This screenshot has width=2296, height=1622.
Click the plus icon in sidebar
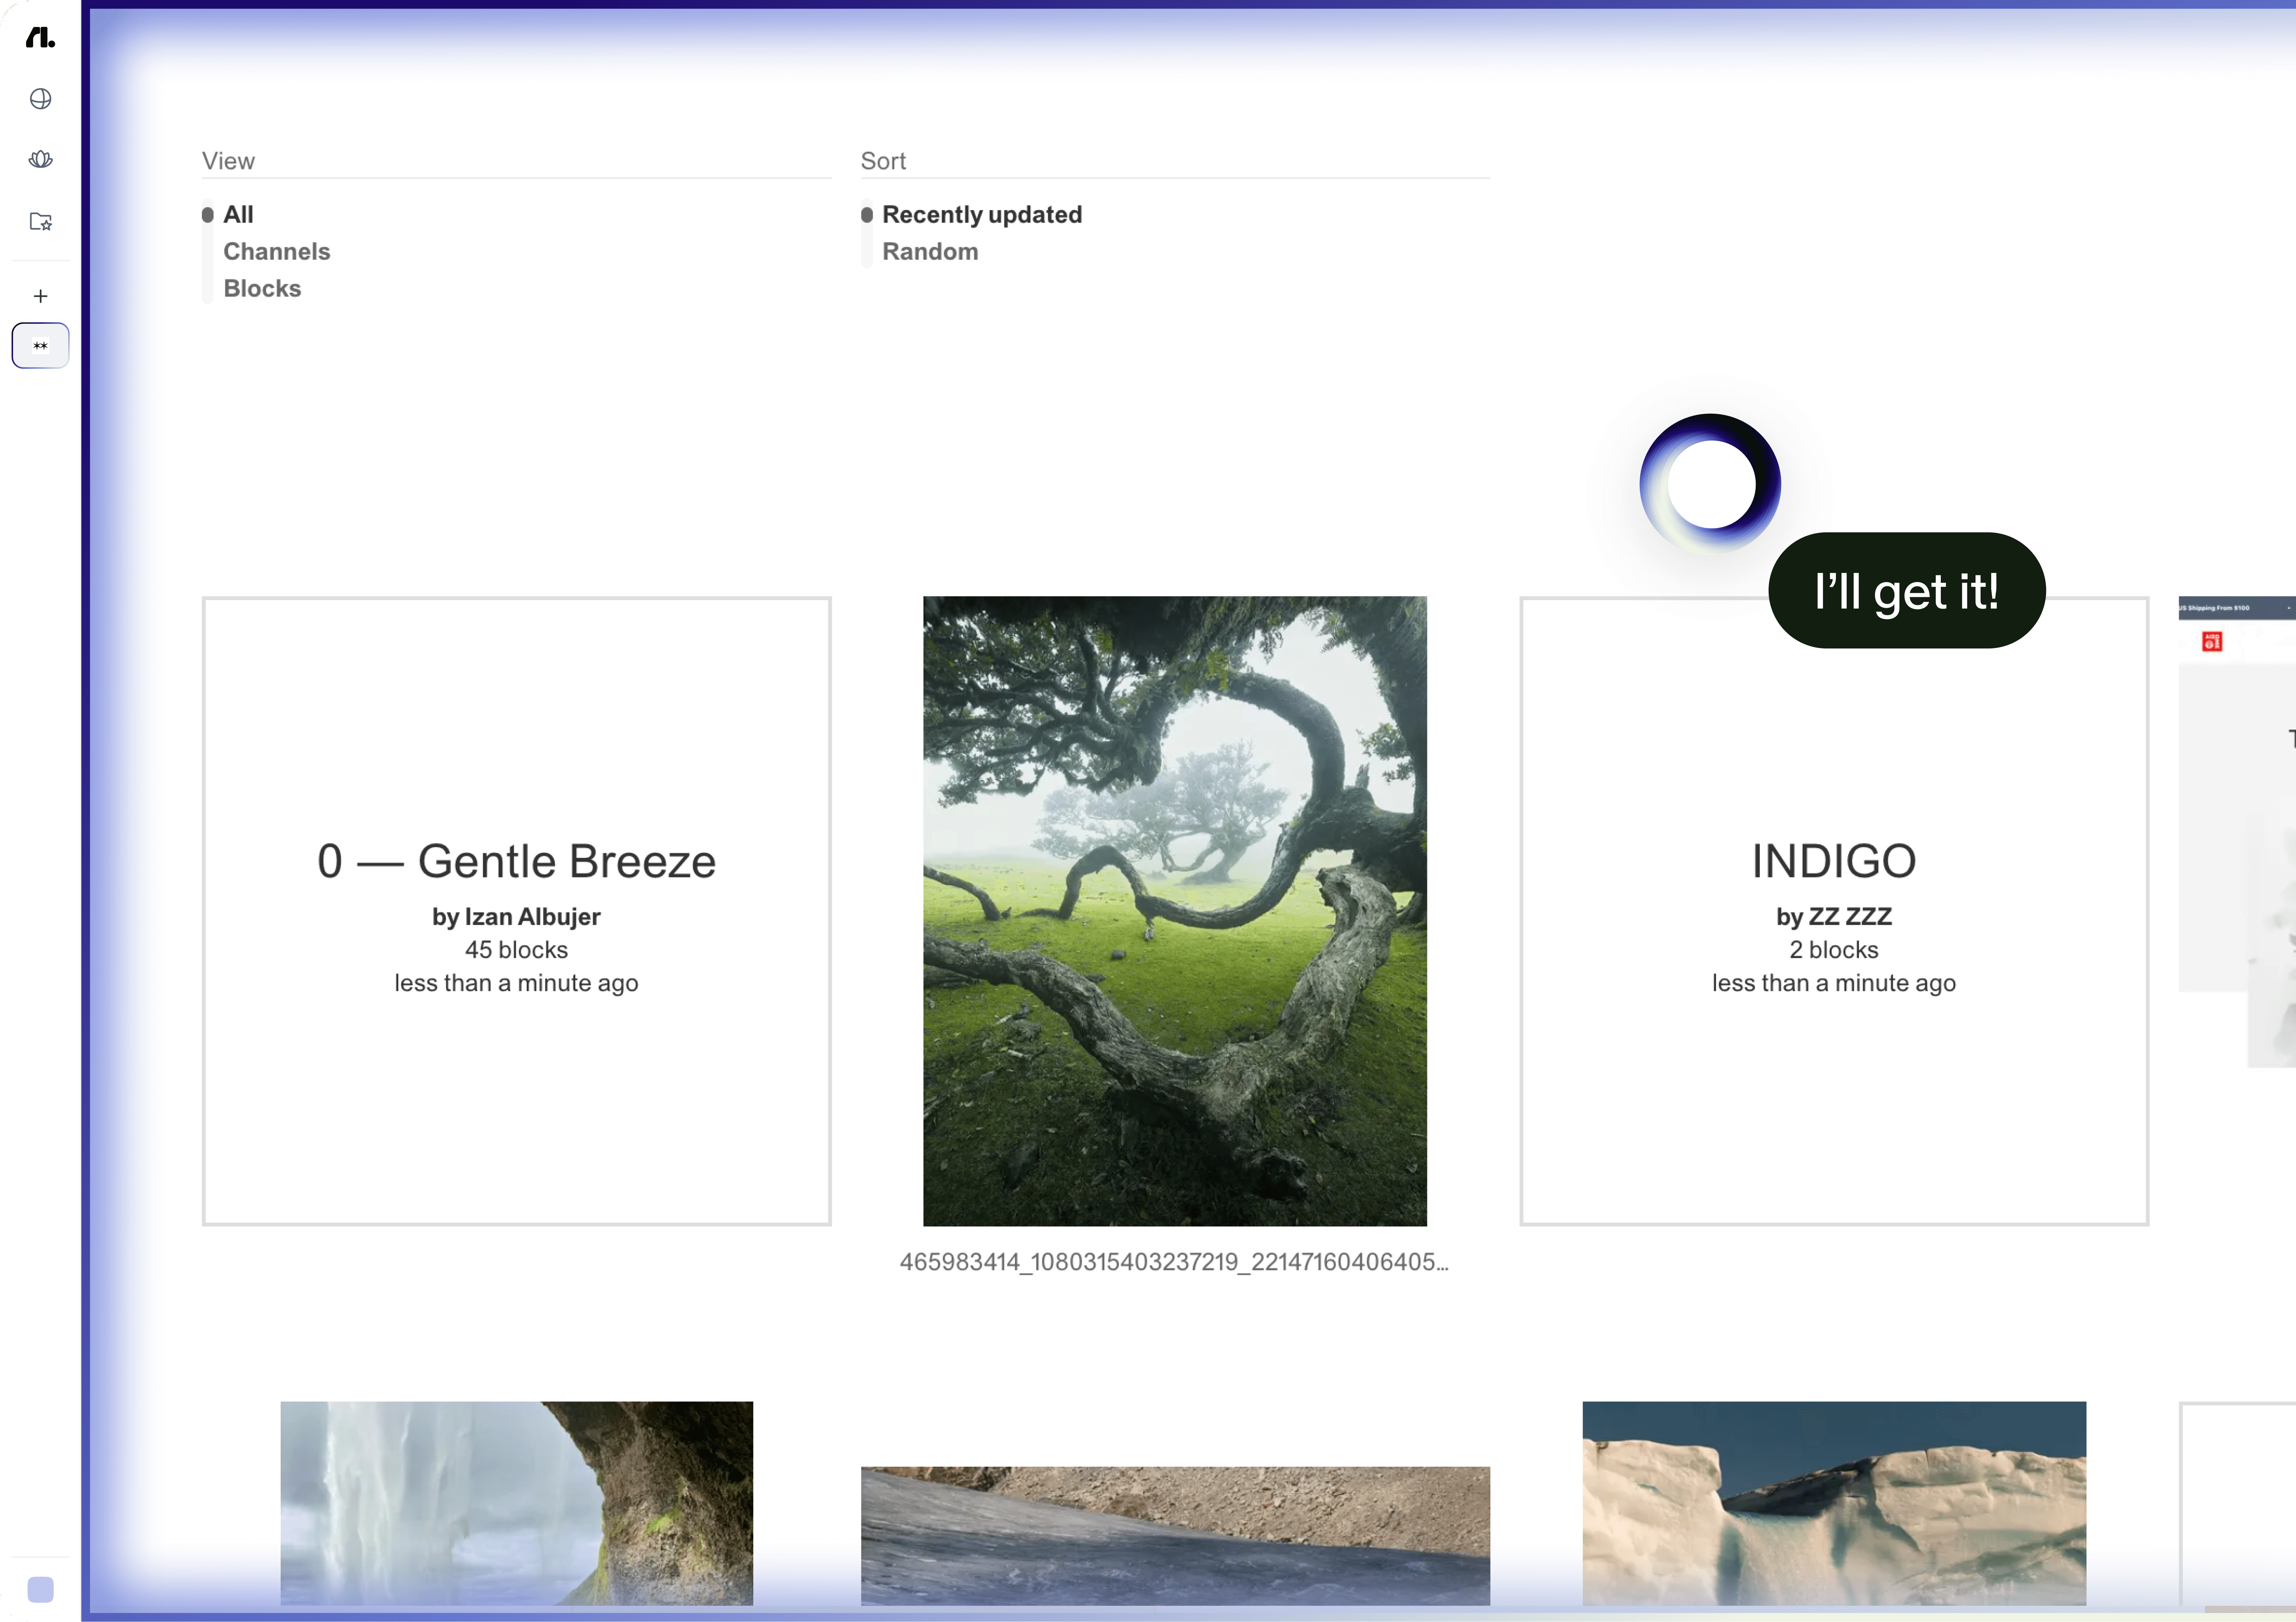tap(40, 296)
